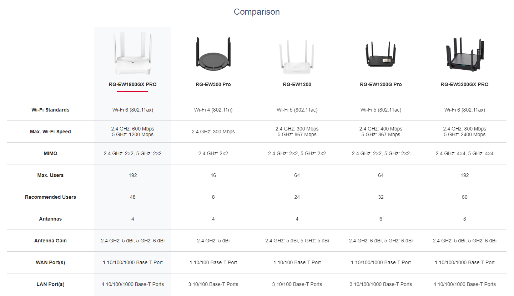
Task: Click the Comparison section heading
Action: click(x=257, y=12)
